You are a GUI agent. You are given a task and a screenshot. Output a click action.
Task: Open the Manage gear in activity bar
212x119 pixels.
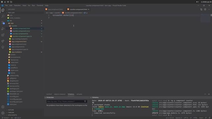click(3, 113)
